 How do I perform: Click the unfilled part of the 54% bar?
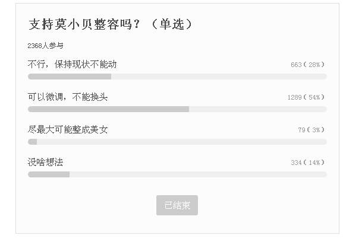pyautogui.click(x=258, y=109)
